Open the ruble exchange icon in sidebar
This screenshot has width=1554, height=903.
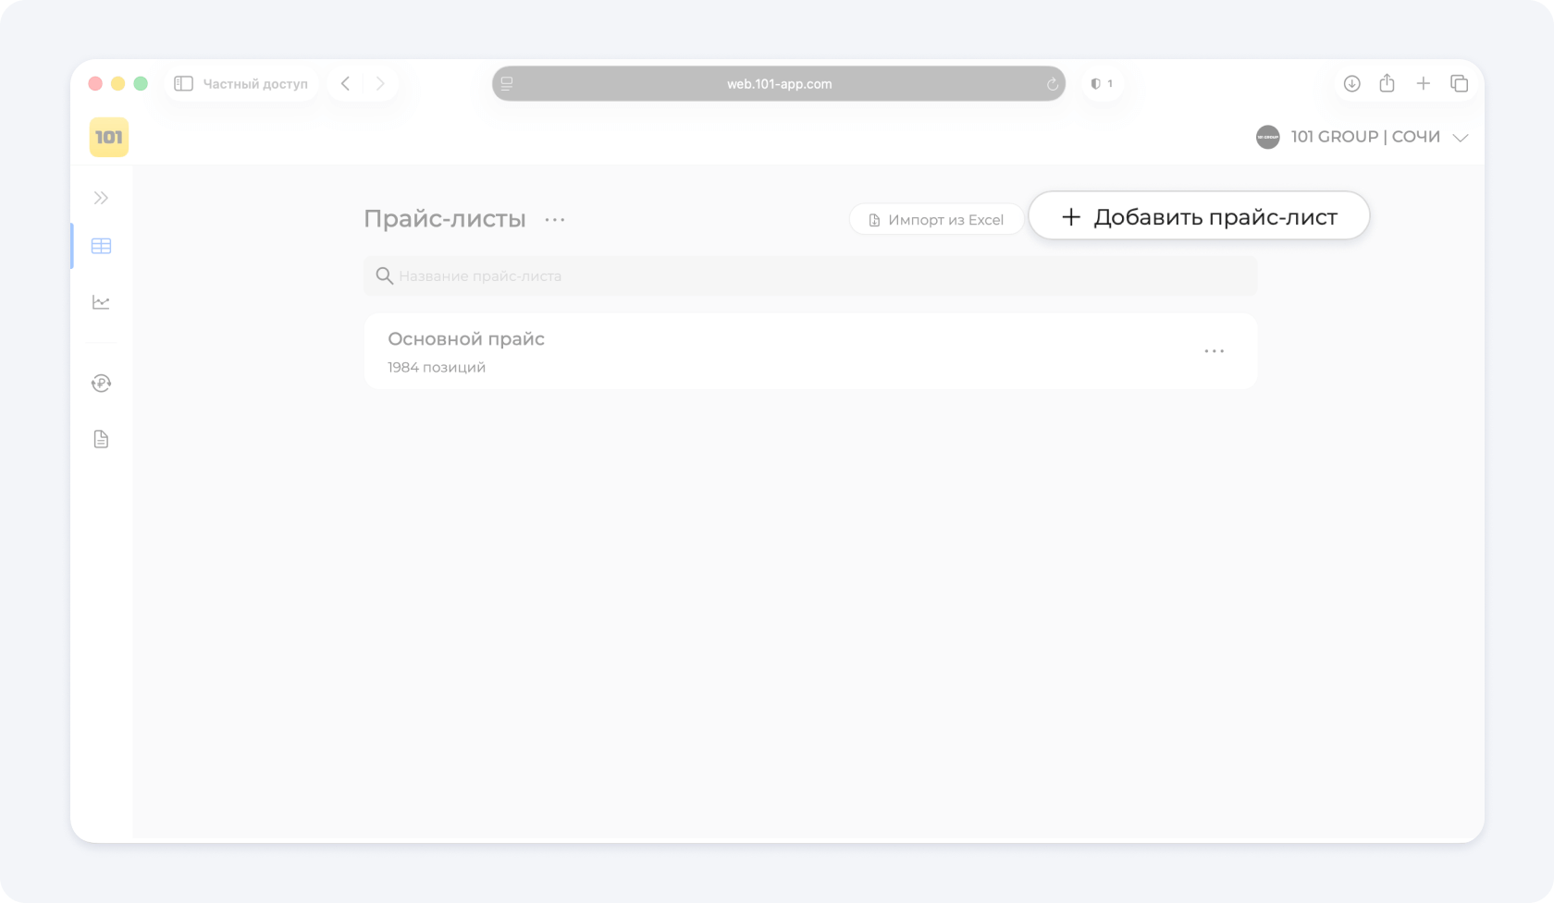click(101, 383)
